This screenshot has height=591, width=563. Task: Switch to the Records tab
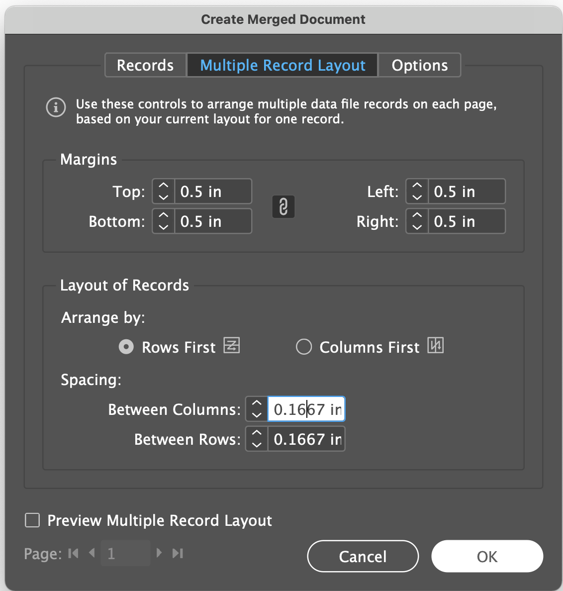pos(145,65)
